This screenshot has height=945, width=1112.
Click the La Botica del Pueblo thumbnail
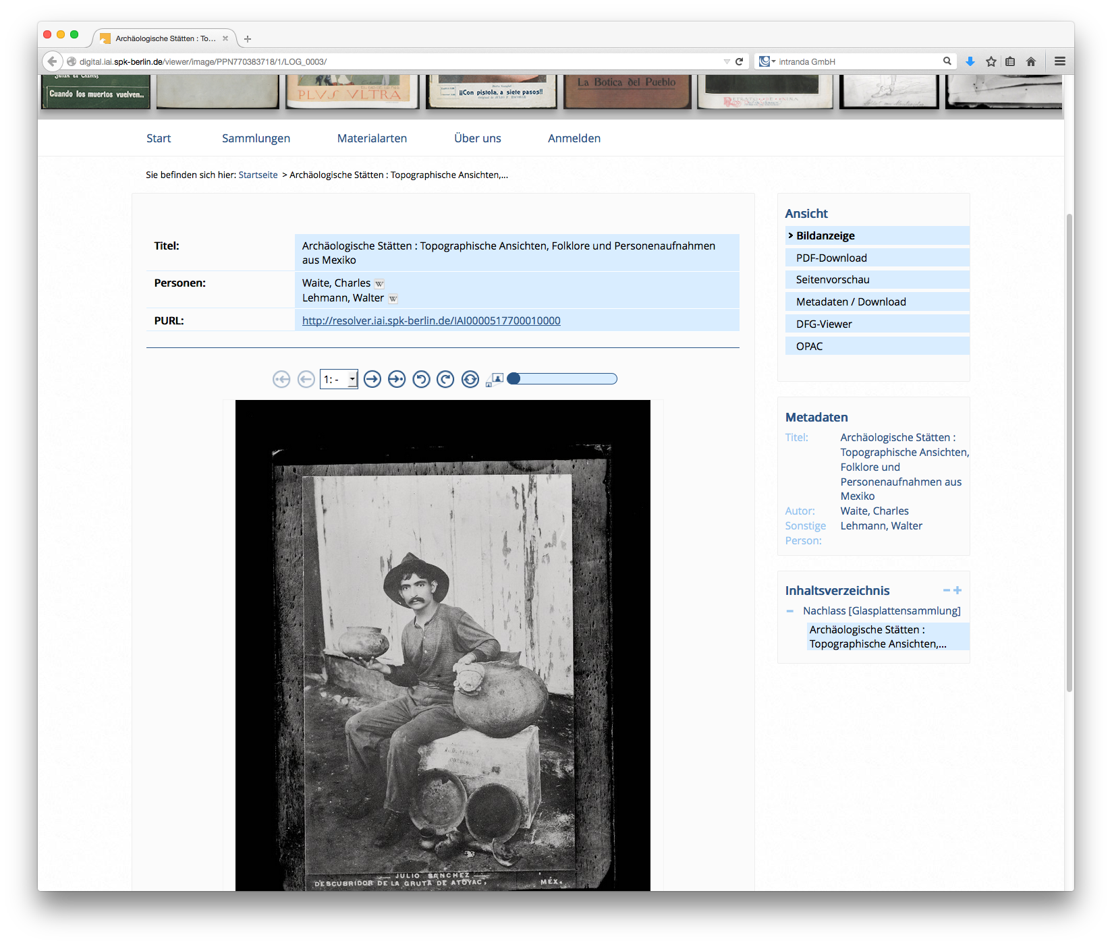pyautogui.click(x=627, y=92)
